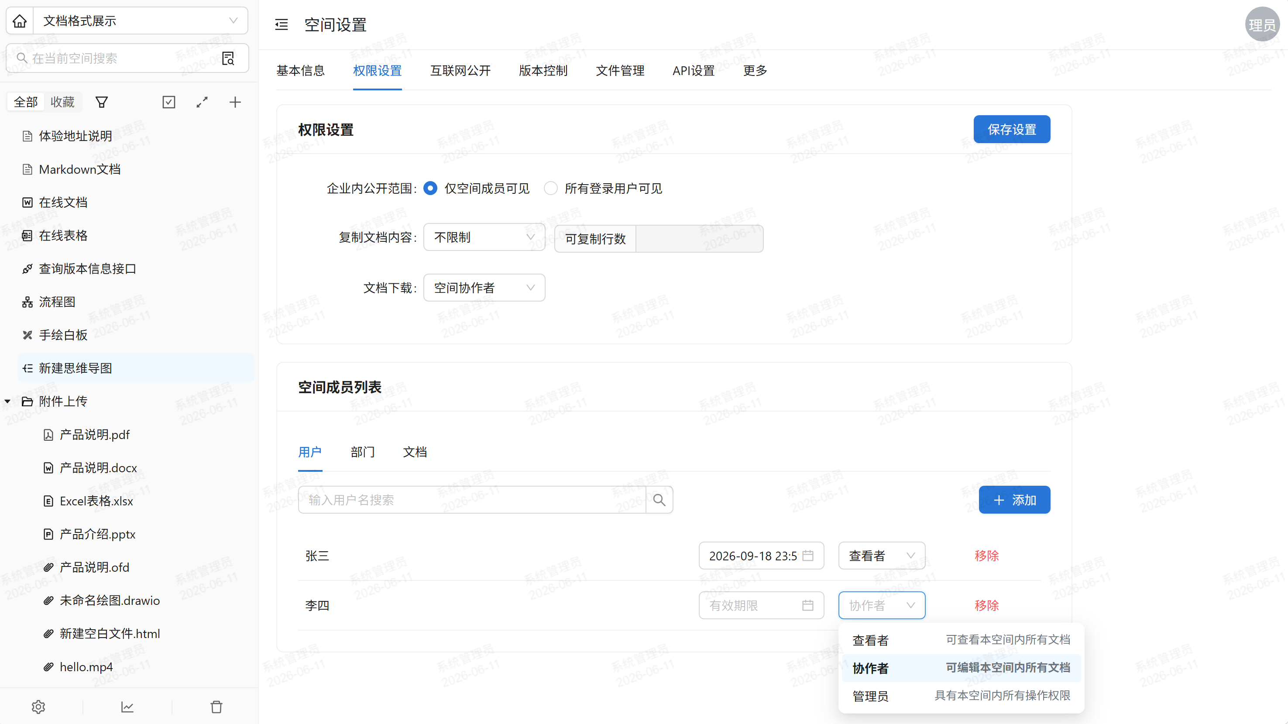The image size is (1288, 724).
Task: Click the 附件上传 folder icon
Action: point(27,401)
